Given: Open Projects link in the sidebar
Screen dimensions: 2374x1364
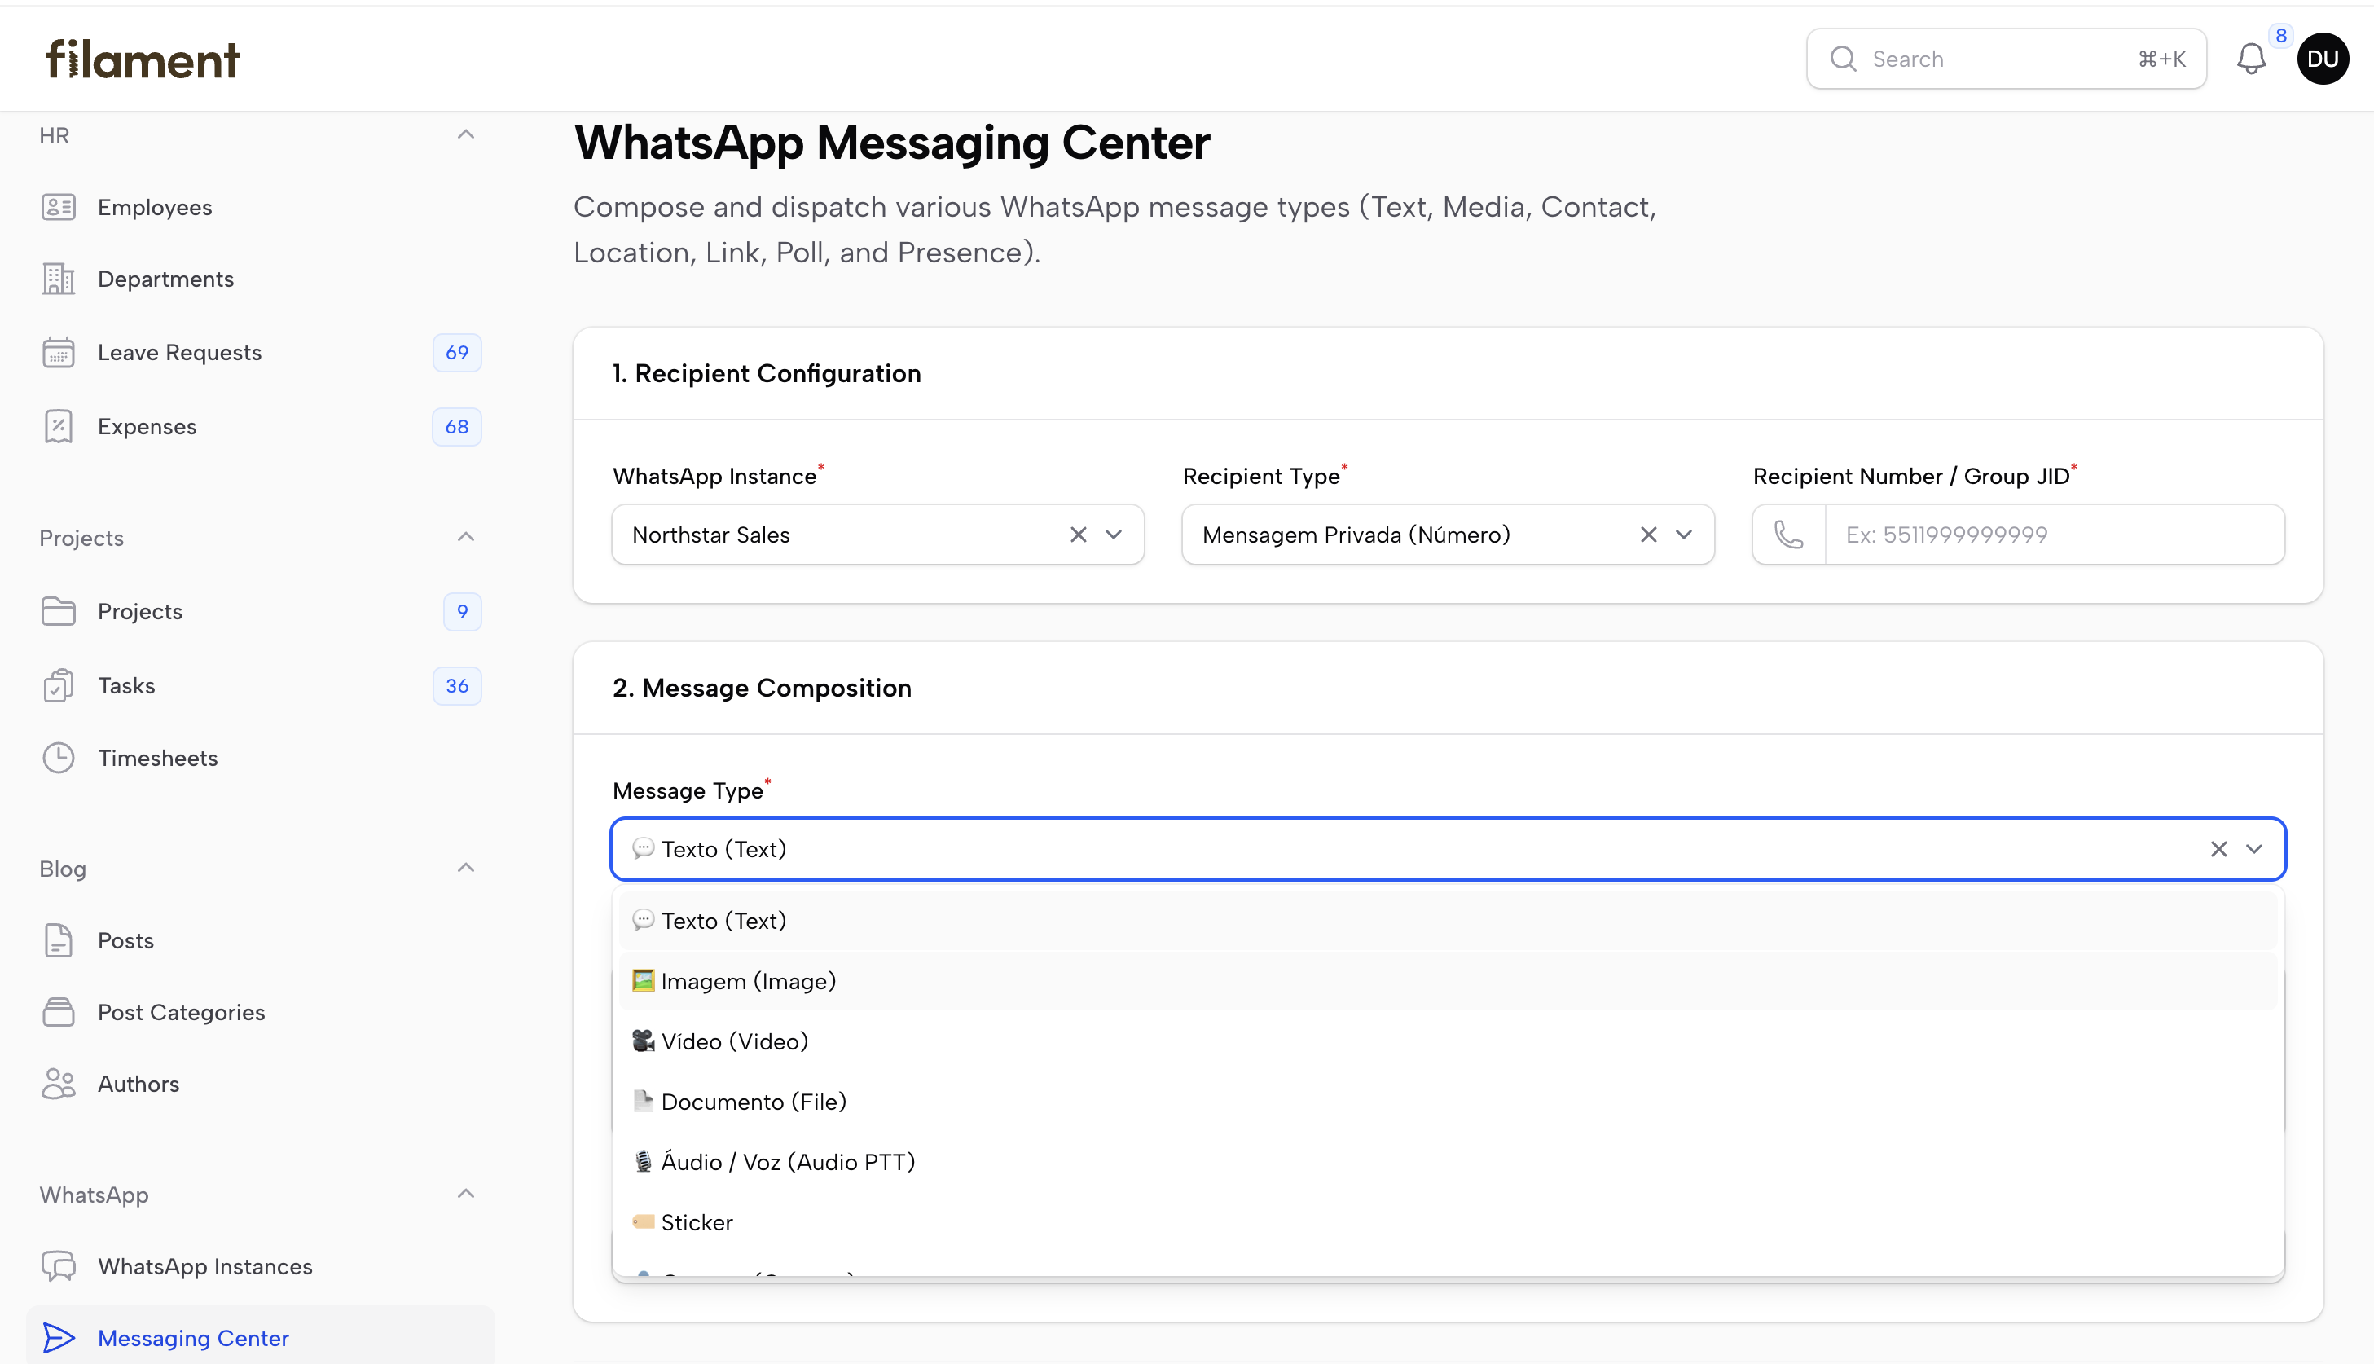Looking at the screenshot, I should click(x=261, y=611).
